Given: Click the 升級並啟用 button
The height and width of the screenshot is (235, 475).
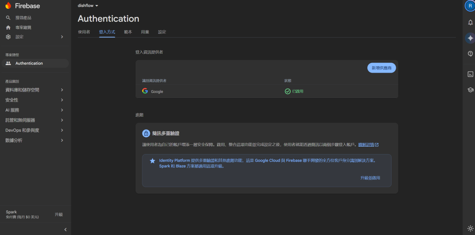Looking at the screenshot, I should 370,178.
